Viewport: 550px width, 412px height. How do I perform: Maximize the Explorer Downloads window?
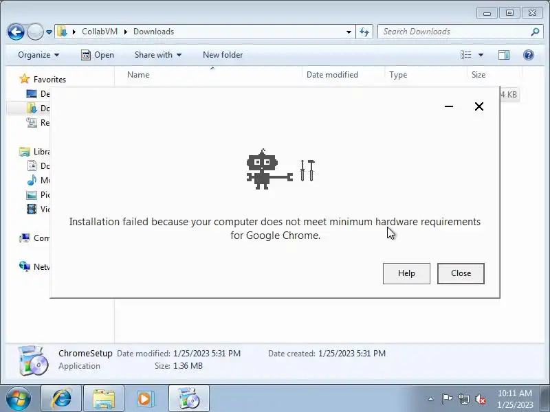click(x=509, y=13)
